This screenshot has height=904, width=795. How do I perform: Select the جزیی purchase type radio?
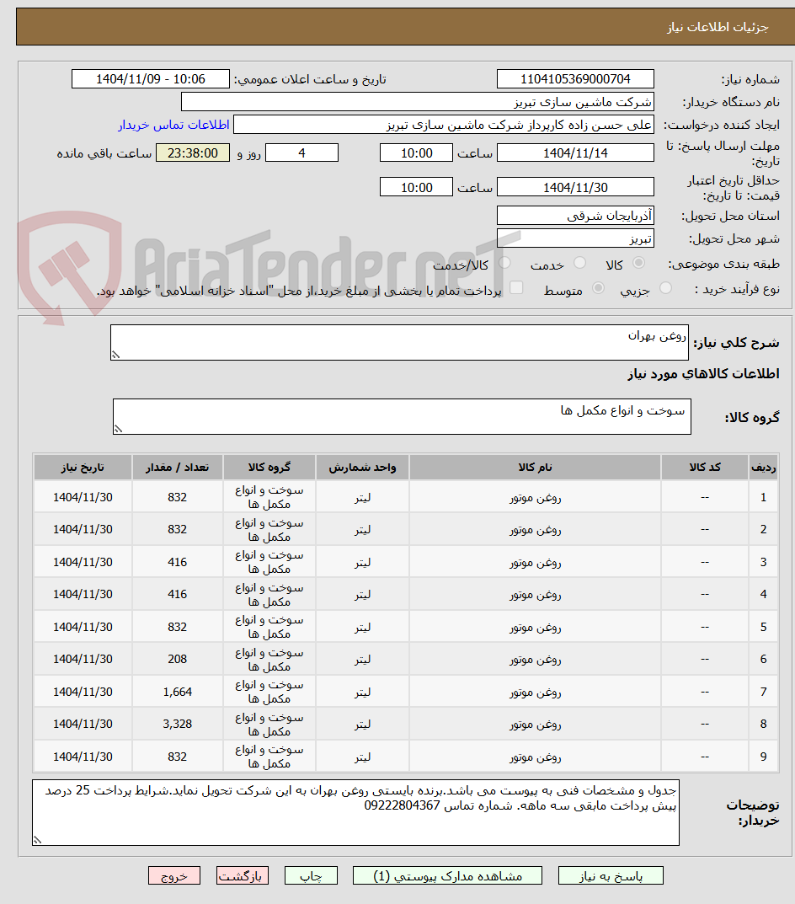tap(665, 287)
